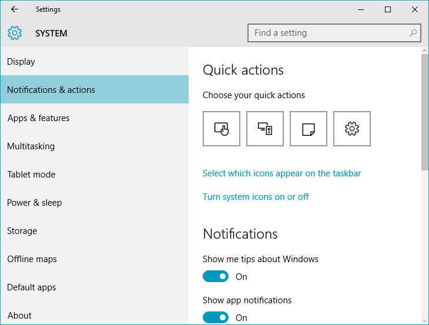Open Select which icons appear on taskbar

pos(282,173)
